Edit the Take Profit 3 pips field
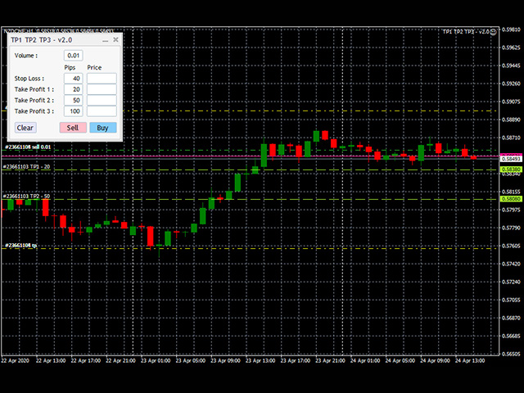Viewport: 524px width, 393px height. click(x=73, y=111)
